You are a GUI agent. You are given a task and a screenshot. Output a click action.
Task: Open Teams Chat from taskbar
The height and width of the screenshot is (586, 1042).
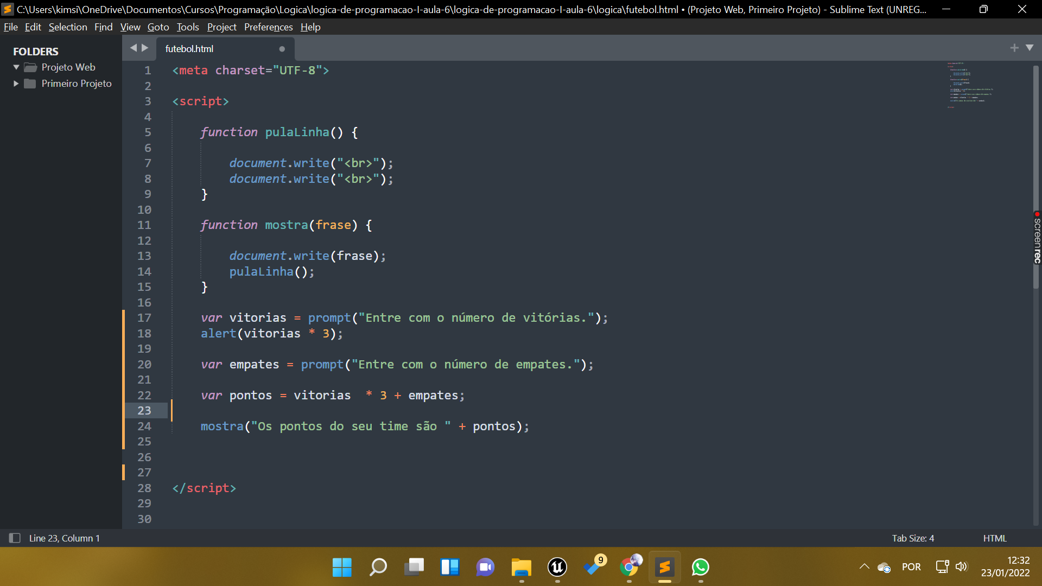486,567
